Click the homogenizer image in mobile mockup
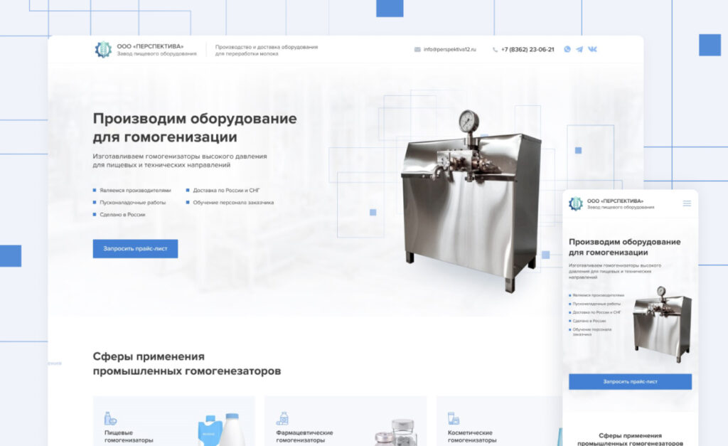The height and width of the screenshot is (446, 728). 662,324
